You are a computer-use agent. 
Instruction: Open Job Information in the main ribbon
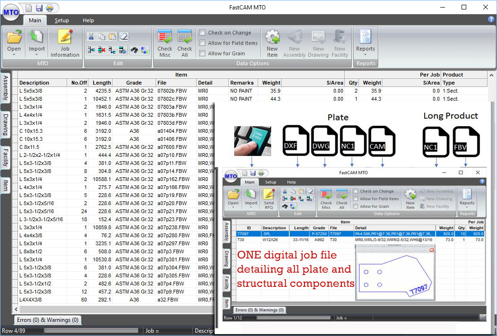point(65,43)
